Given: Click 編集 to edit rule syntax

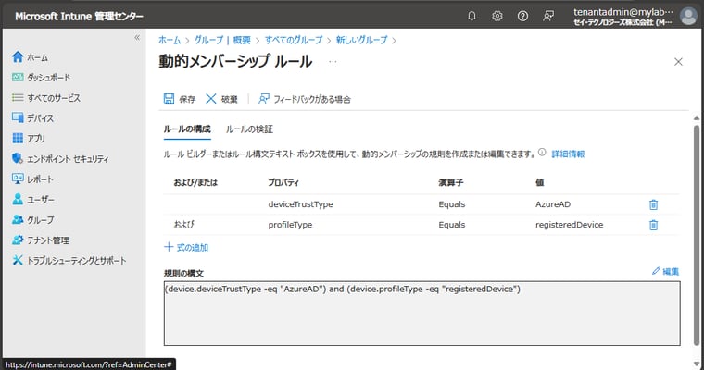Looking at the screenshot, I should coord(665,271).
